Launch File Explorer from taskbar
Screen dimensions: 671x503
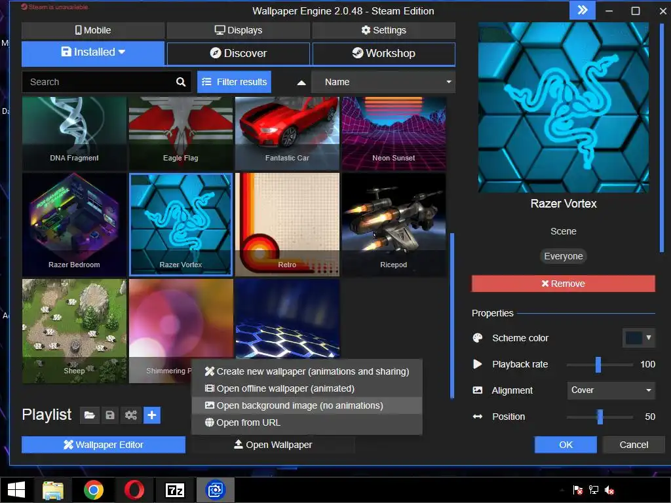[x=53, y=490]
